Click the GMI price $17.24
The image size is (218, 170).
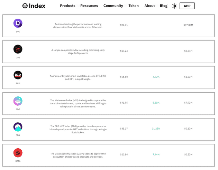point(124,51)
